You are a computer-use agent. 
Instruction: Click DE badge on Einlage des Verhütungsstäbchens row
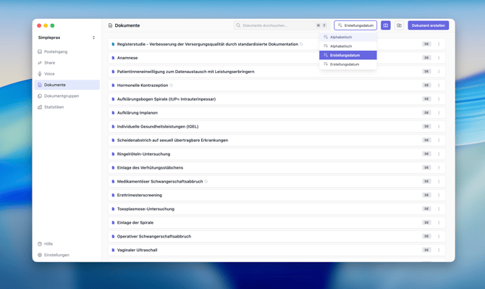[x=426, y=167]
